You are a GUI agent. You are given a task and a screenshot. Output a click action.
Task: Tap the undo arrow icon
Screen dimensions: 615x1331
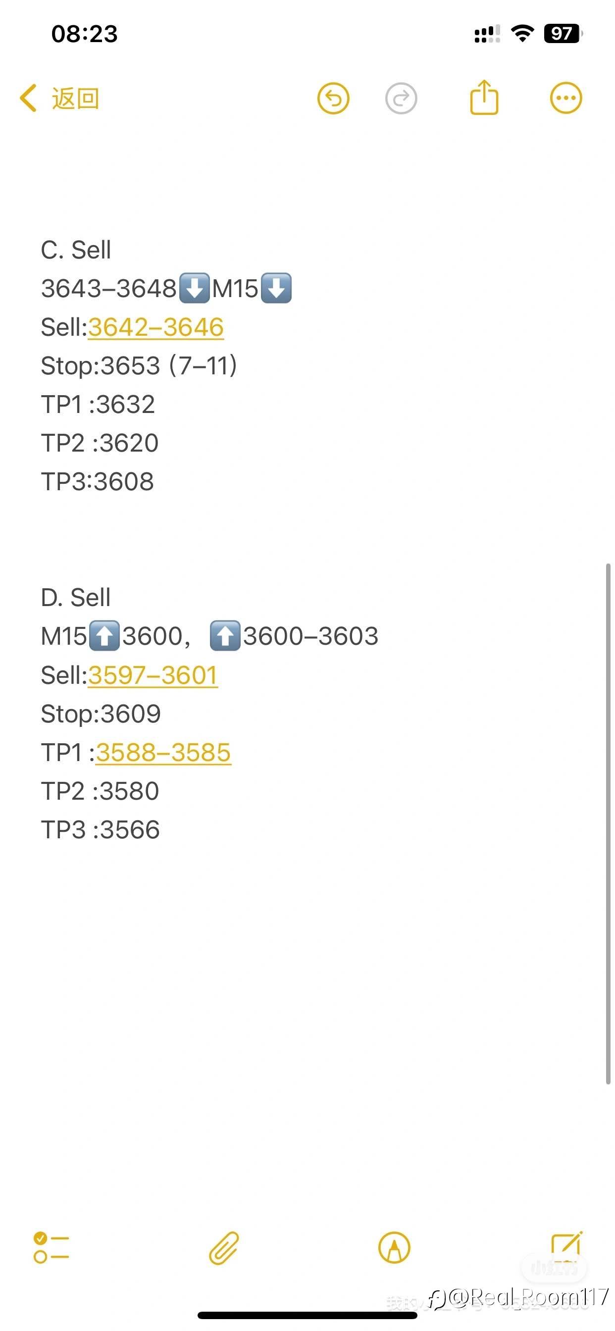tap(333, 98)
